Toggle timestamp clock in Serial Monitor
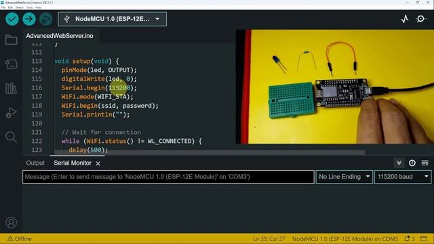 coord(412,163)
